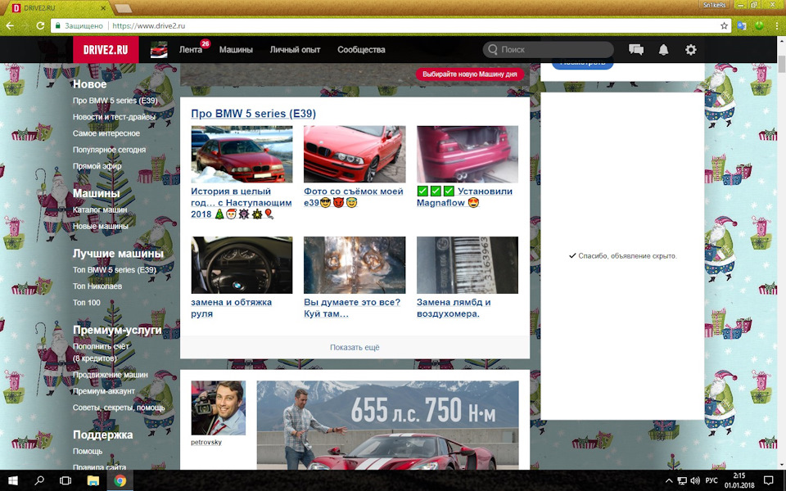The height and width of the screenshot is (491, 786).
Task: Open Лента feed menu item
Action: [x=191, y=50]
